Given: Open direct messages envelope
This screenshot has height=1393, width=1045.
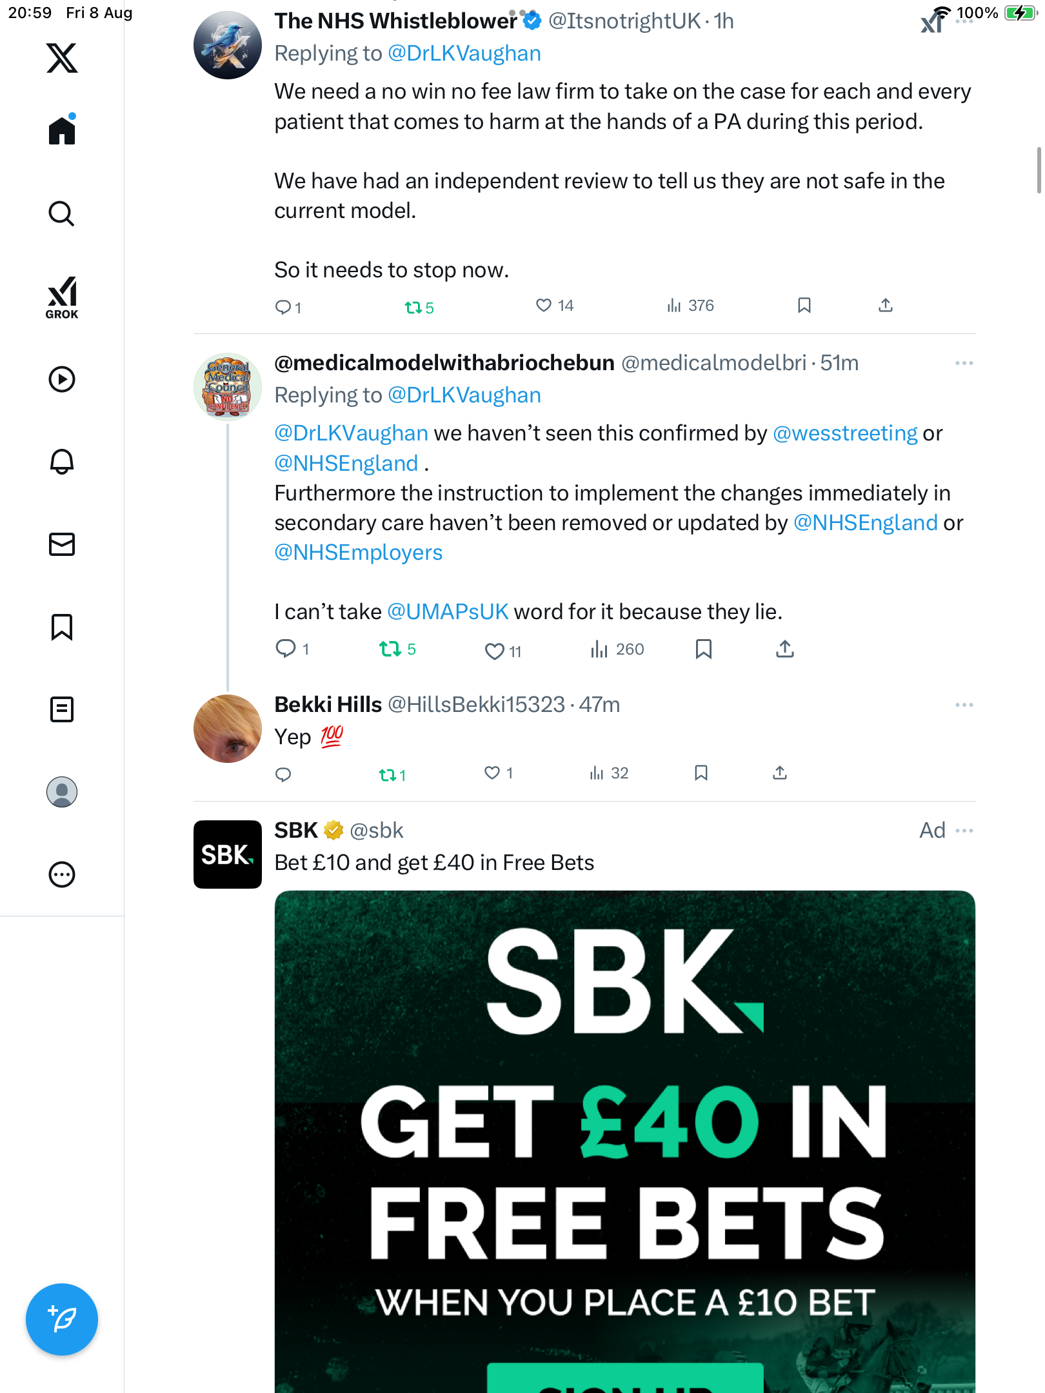Looking at the screenshot, I should point(62,544).
